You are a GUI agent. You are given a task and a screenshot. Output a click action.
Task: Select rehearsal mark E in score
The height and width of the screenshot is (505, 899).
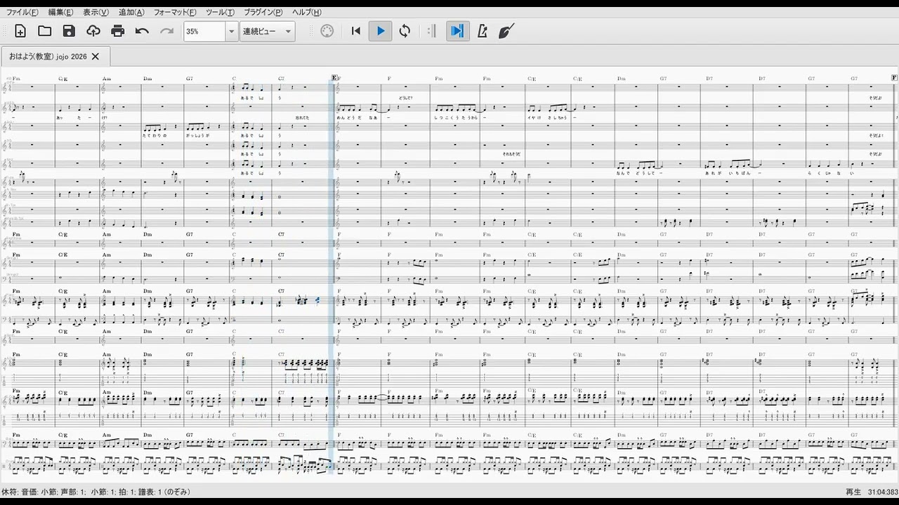(335, 78)
